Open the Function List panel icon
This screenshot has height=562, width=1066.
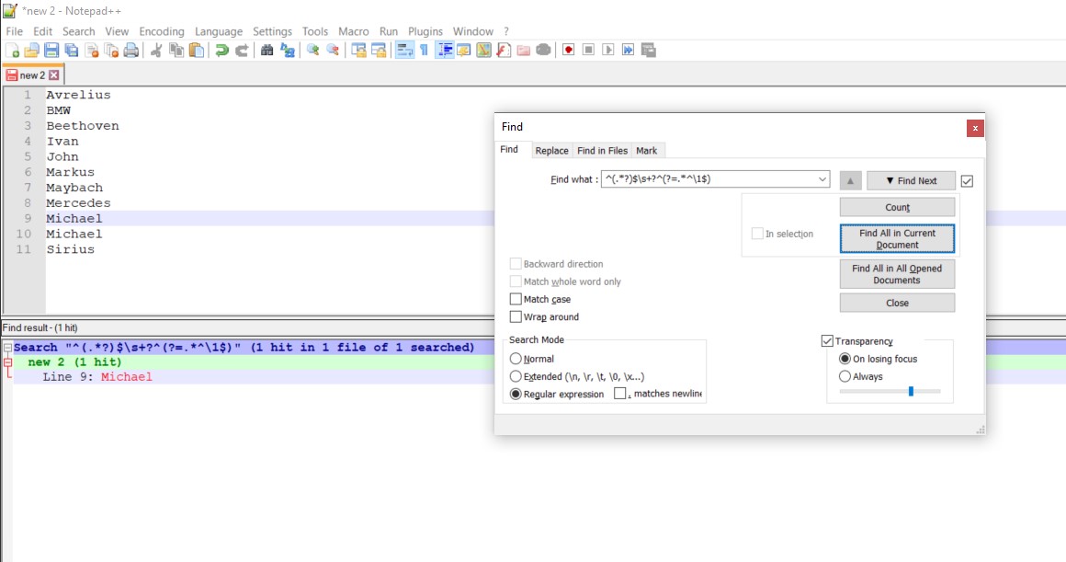tap(504, 51)
